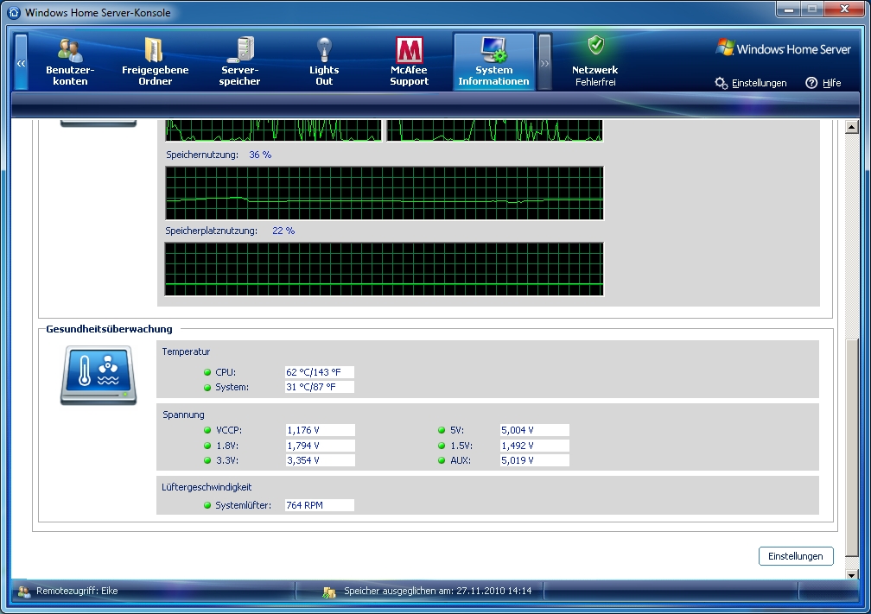Click the green CPU status indicator
The image size is (871, 614).
[207, 372]
